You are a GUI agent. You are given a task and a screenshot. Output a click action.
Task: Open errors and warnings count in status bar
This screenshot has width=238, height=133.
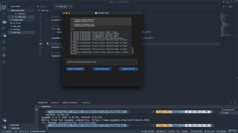click(24, 132)
